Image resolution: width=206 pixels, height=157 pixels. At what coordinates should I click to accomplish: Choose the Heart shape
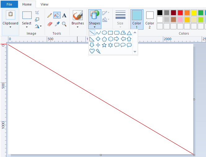[x=92, y=51]
